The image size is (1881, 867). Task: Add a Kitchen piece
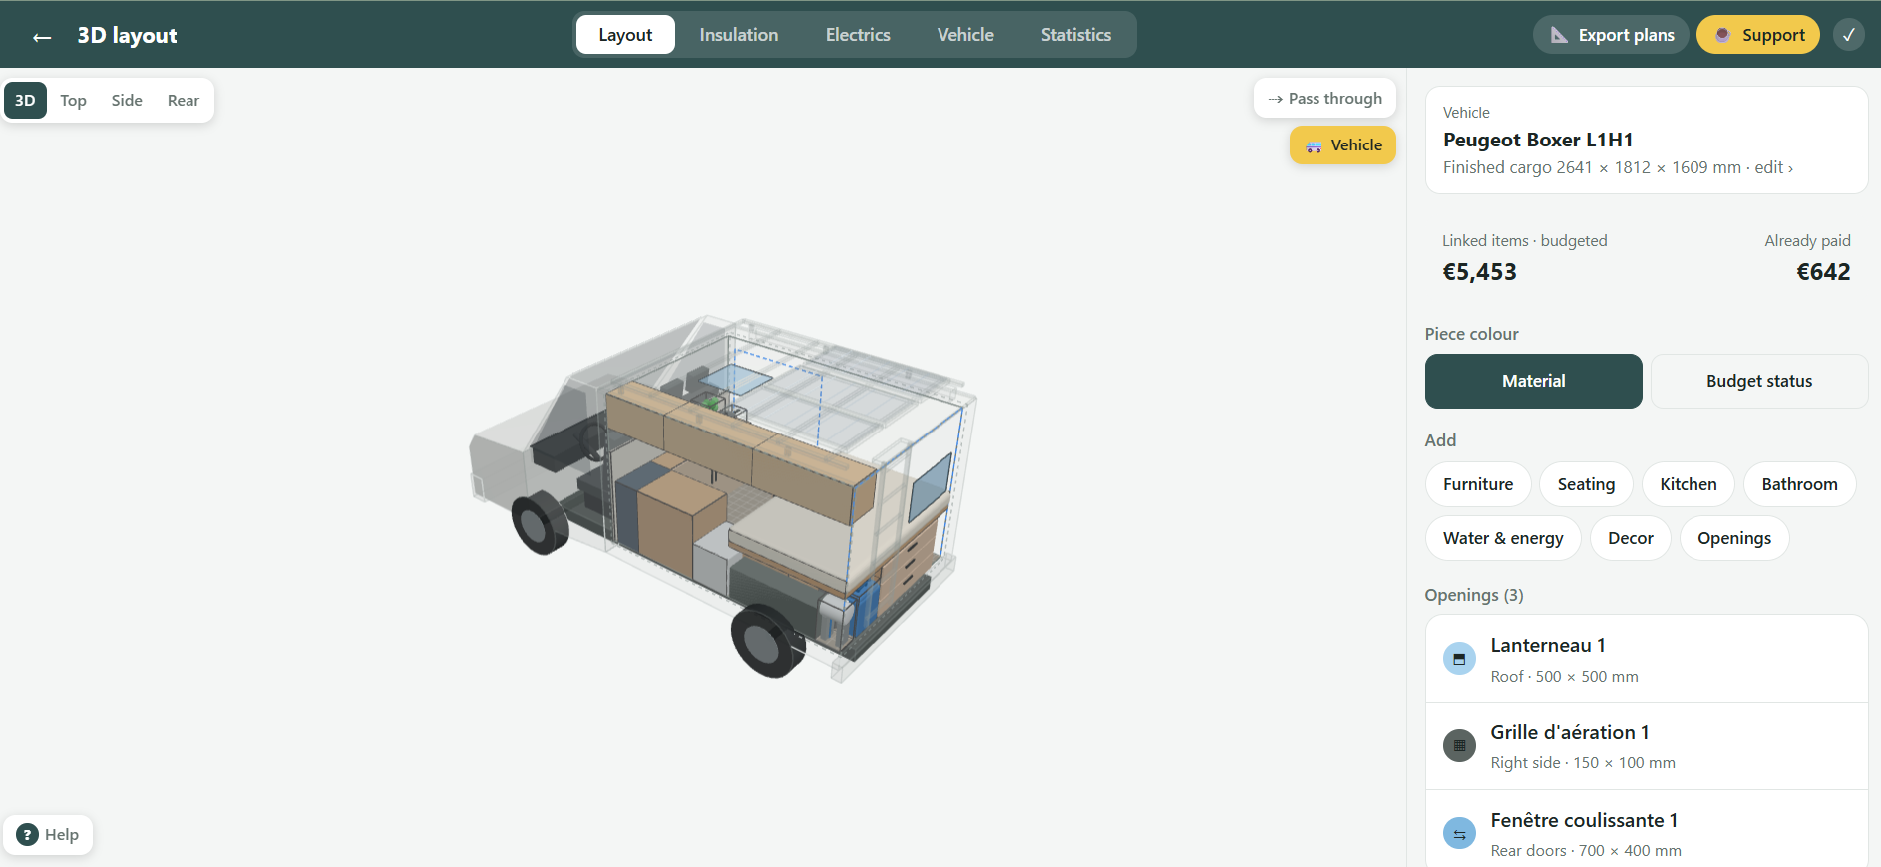(1689, 484)
